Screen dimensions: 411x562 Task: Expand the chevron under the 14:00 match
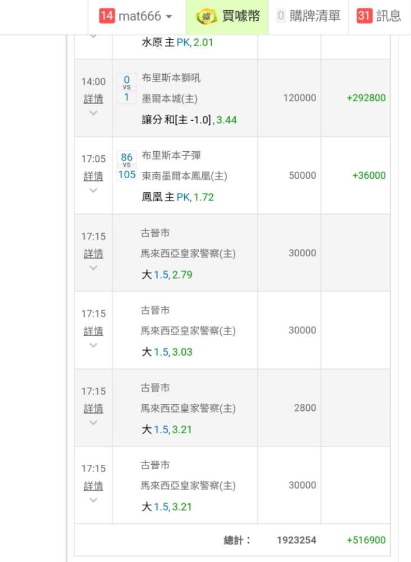93,113
